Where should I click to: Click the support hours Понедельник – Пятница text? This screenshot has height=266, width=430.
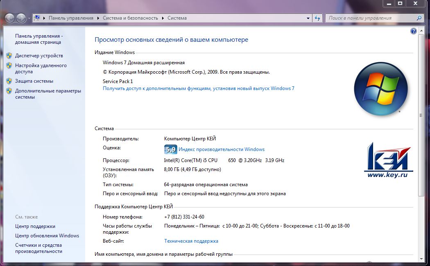[257, 226]
